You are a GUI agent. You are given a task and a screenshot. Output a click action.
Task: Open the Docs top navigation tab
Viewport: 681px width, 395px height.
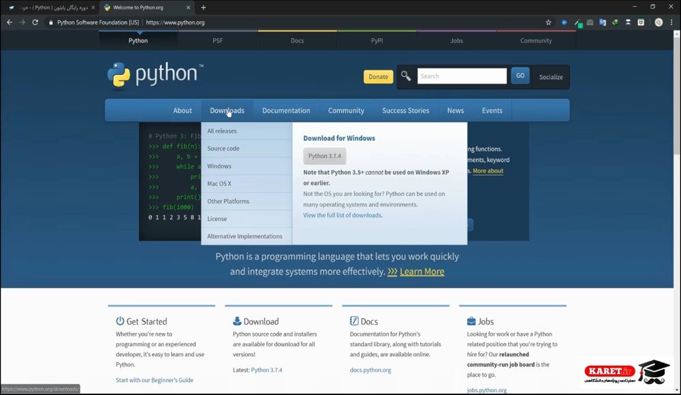coord(297,40)
